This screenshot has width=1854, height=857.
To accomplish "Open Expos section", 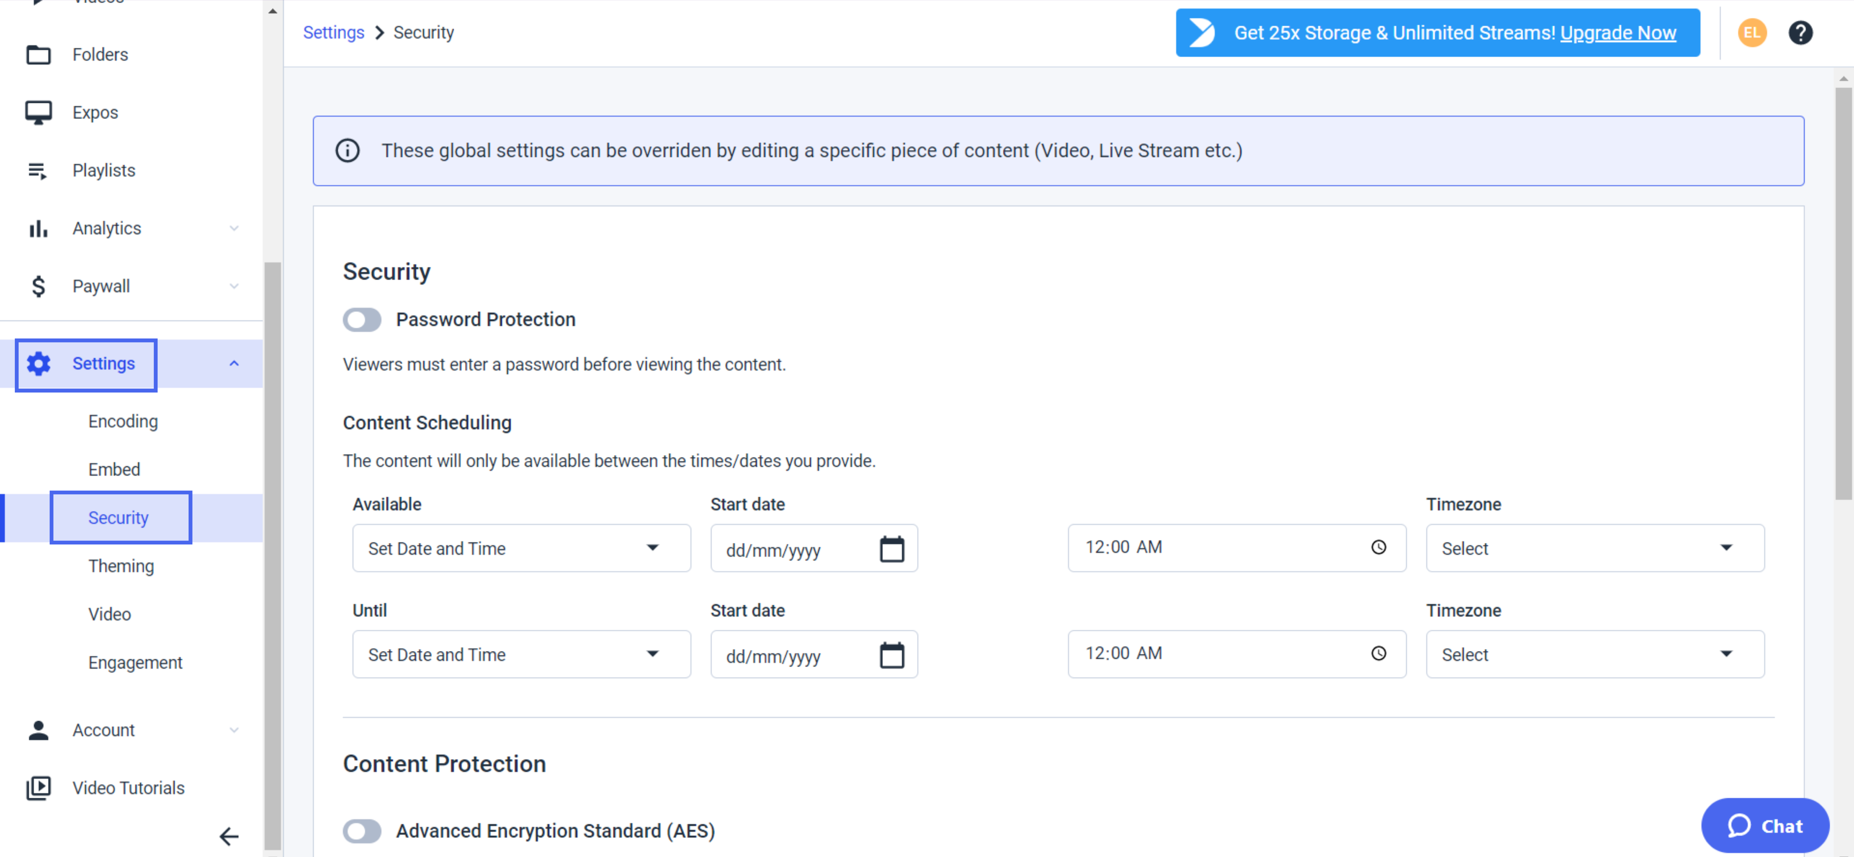I will click(x=95, y=113).
